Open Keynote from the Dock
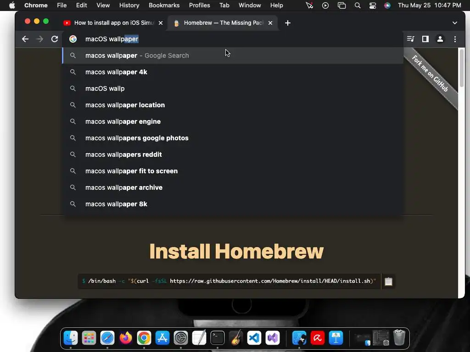 point(336,338)
